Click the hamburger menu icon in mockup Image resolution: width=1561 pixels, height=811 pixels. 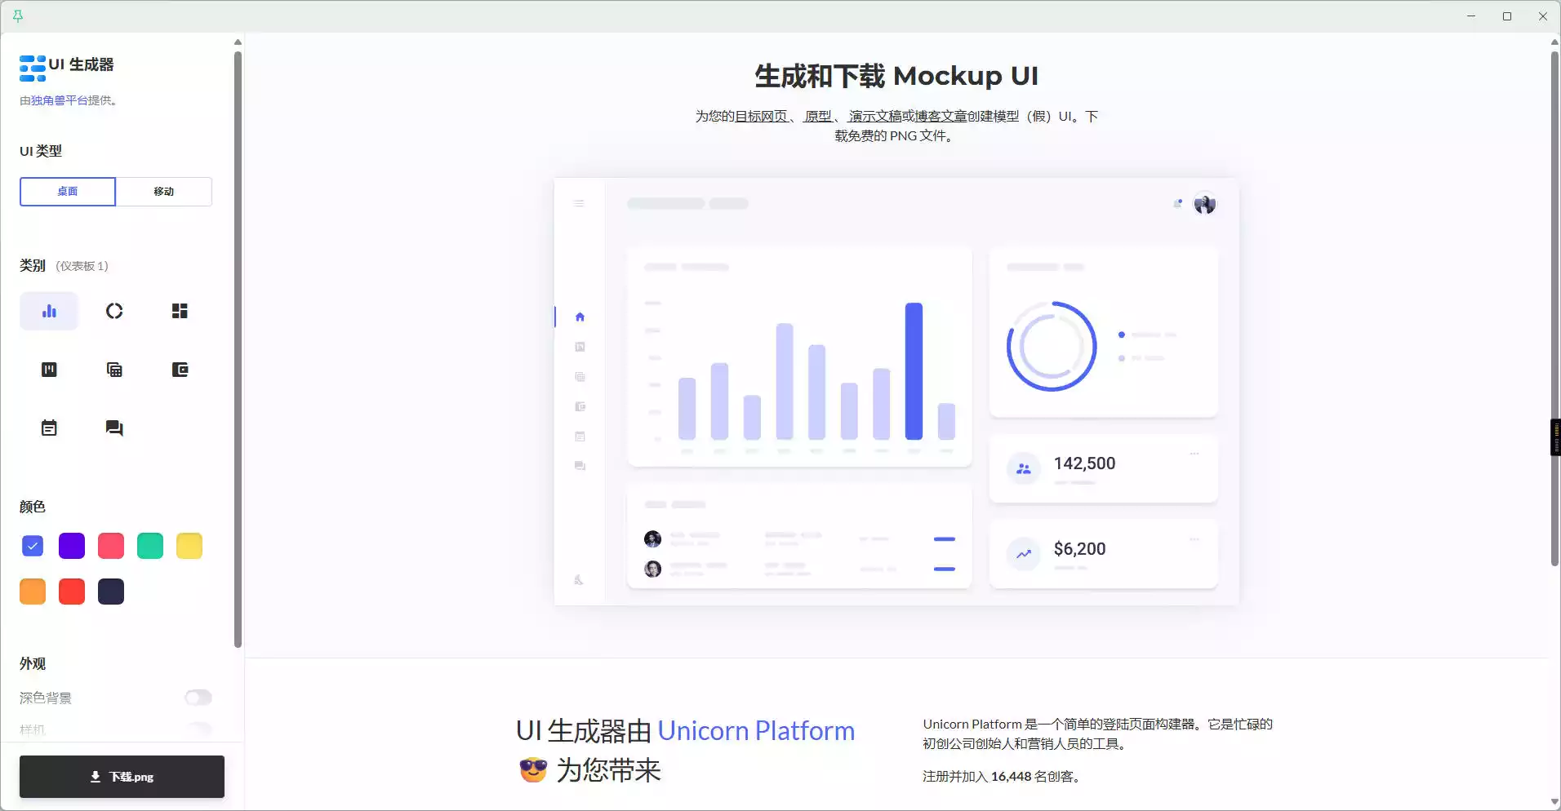click(579, 203)
